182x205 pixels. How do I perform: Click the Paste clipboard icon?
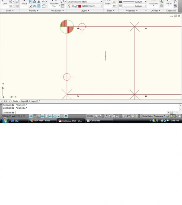169,3
